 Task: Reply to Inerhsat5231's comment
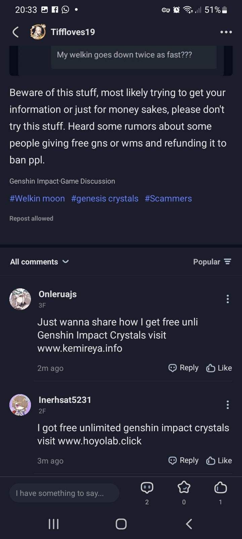[x=184, y=461]
